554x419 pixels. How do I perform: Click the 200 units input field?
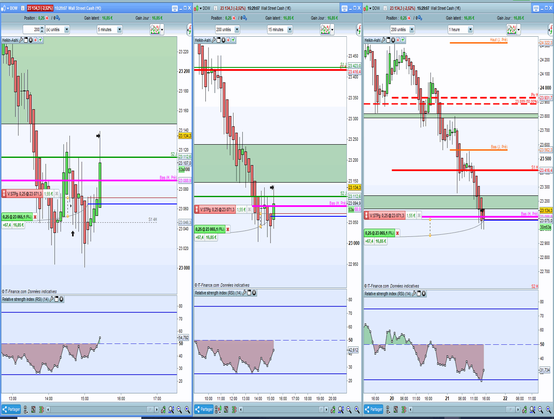coord(31,29)
